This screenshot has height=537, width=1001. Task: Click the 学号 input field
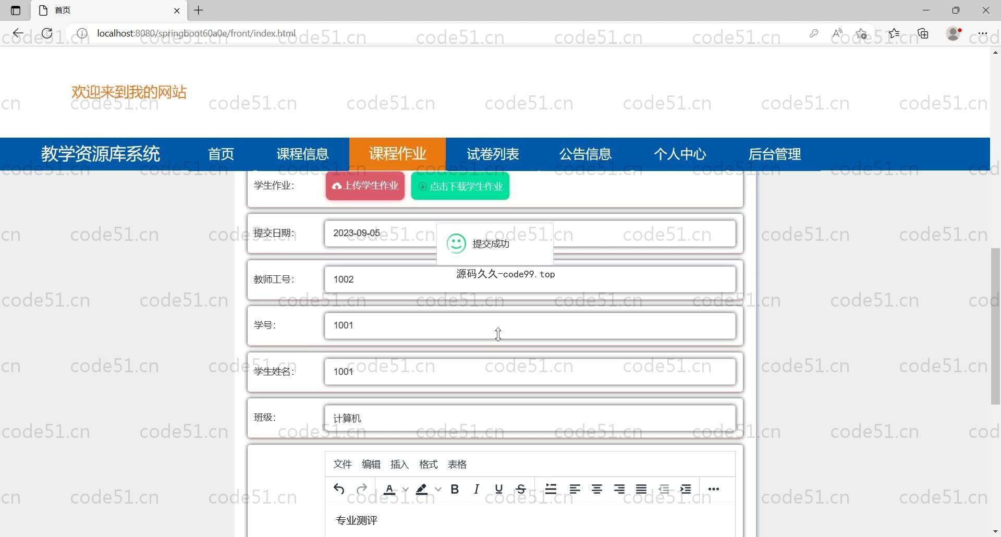(530, 325)
